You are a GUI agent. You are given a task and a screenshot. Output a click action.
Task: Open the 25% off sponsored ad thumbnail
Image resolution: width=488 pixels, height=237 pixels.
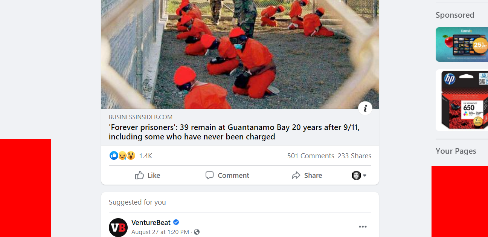tap(462, 44)
